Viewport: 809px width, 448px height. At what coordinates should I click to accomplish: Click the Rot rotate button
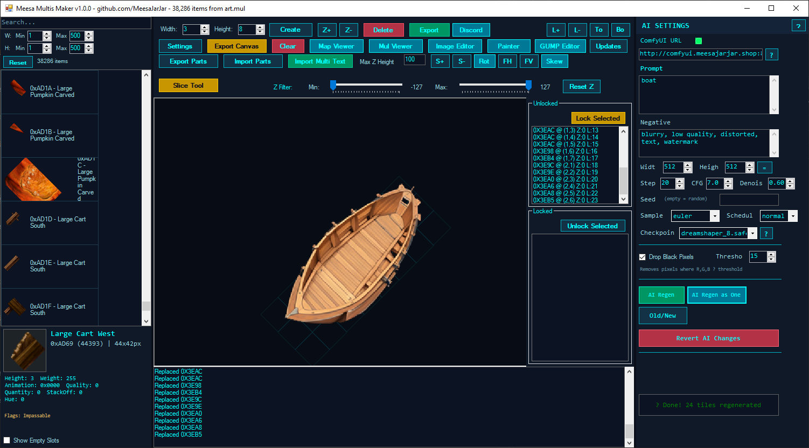point(484,61)
